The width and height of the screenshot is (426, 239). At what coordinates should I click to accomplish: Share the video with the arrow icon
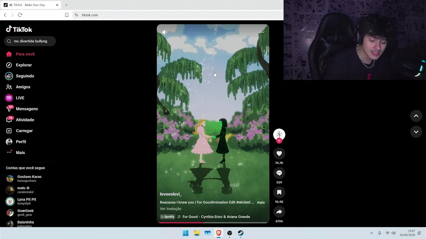point(279,212)
